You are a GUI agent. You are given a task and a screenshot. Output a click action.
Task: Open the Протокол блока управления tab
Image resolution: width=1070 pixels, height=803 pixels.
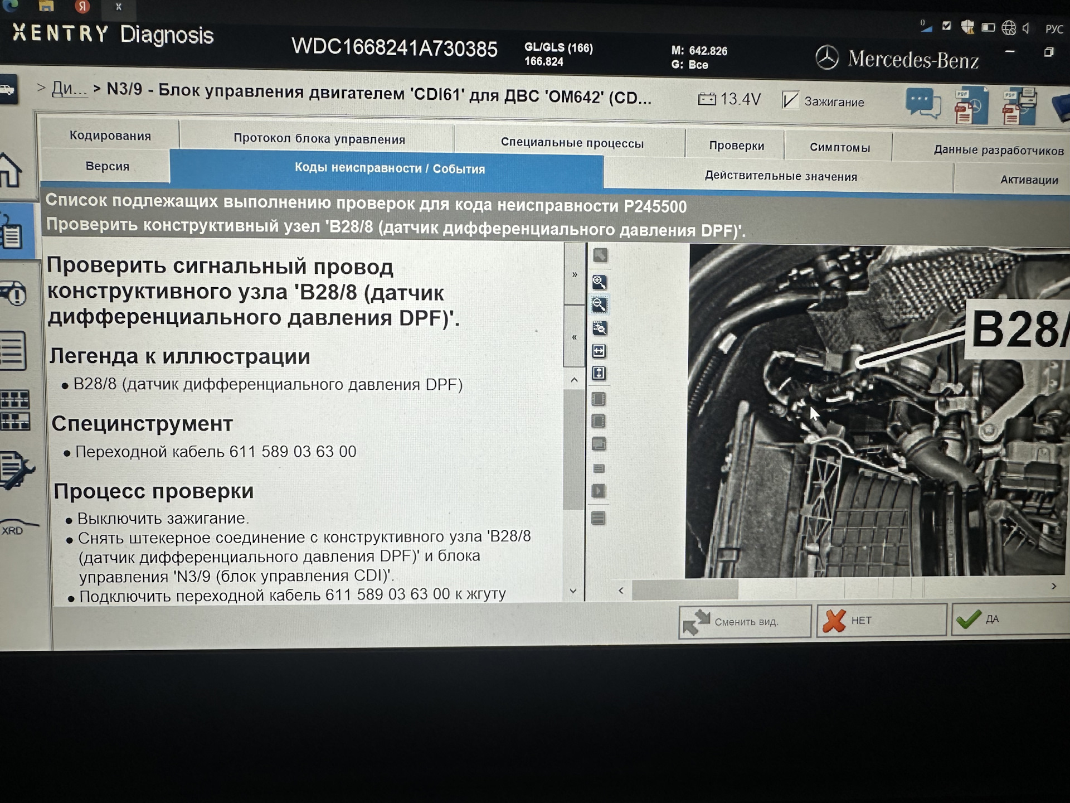point(319,139)
